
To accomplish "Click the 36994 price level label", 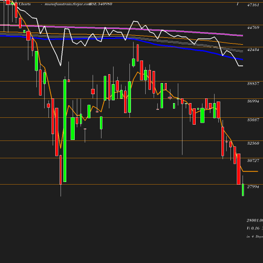I will 253,101.
